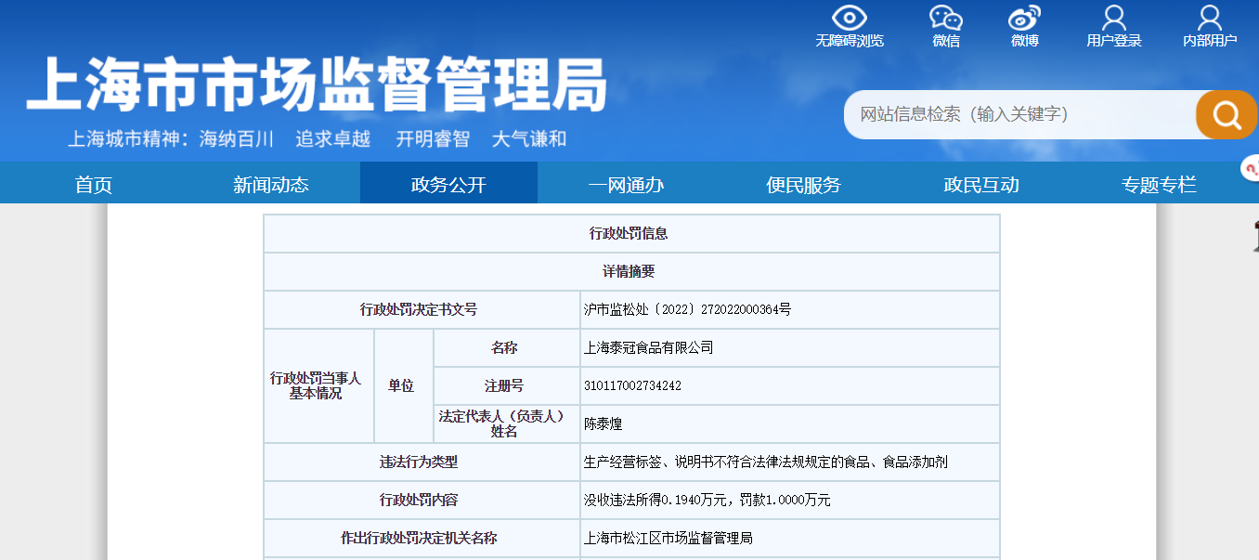Viewport: 1259px width, 560px height.
Task: Open the 专题专栏 navigation tab
Action: pos(1159,184)
